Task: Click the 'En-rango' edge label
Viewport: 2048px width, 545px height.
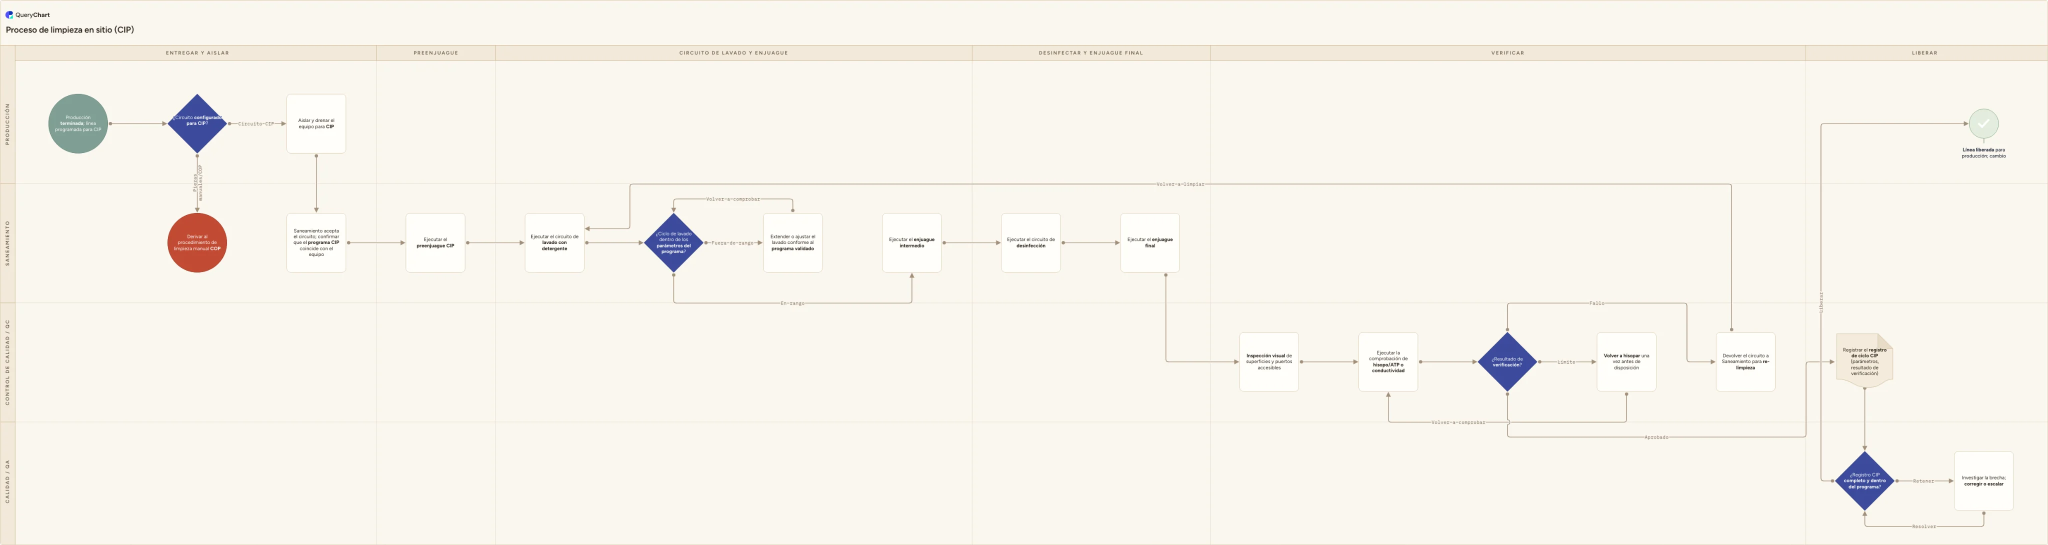Action: pos(792,303)
